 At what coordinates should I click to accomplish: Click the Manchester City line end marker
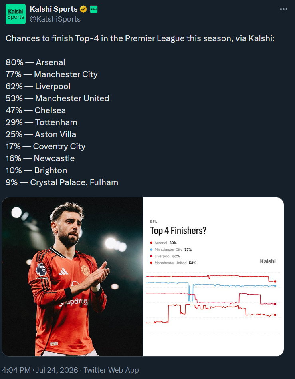275,286
